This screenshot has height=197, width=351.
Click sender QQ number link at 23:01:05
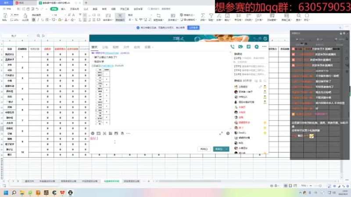coord(107,66)
